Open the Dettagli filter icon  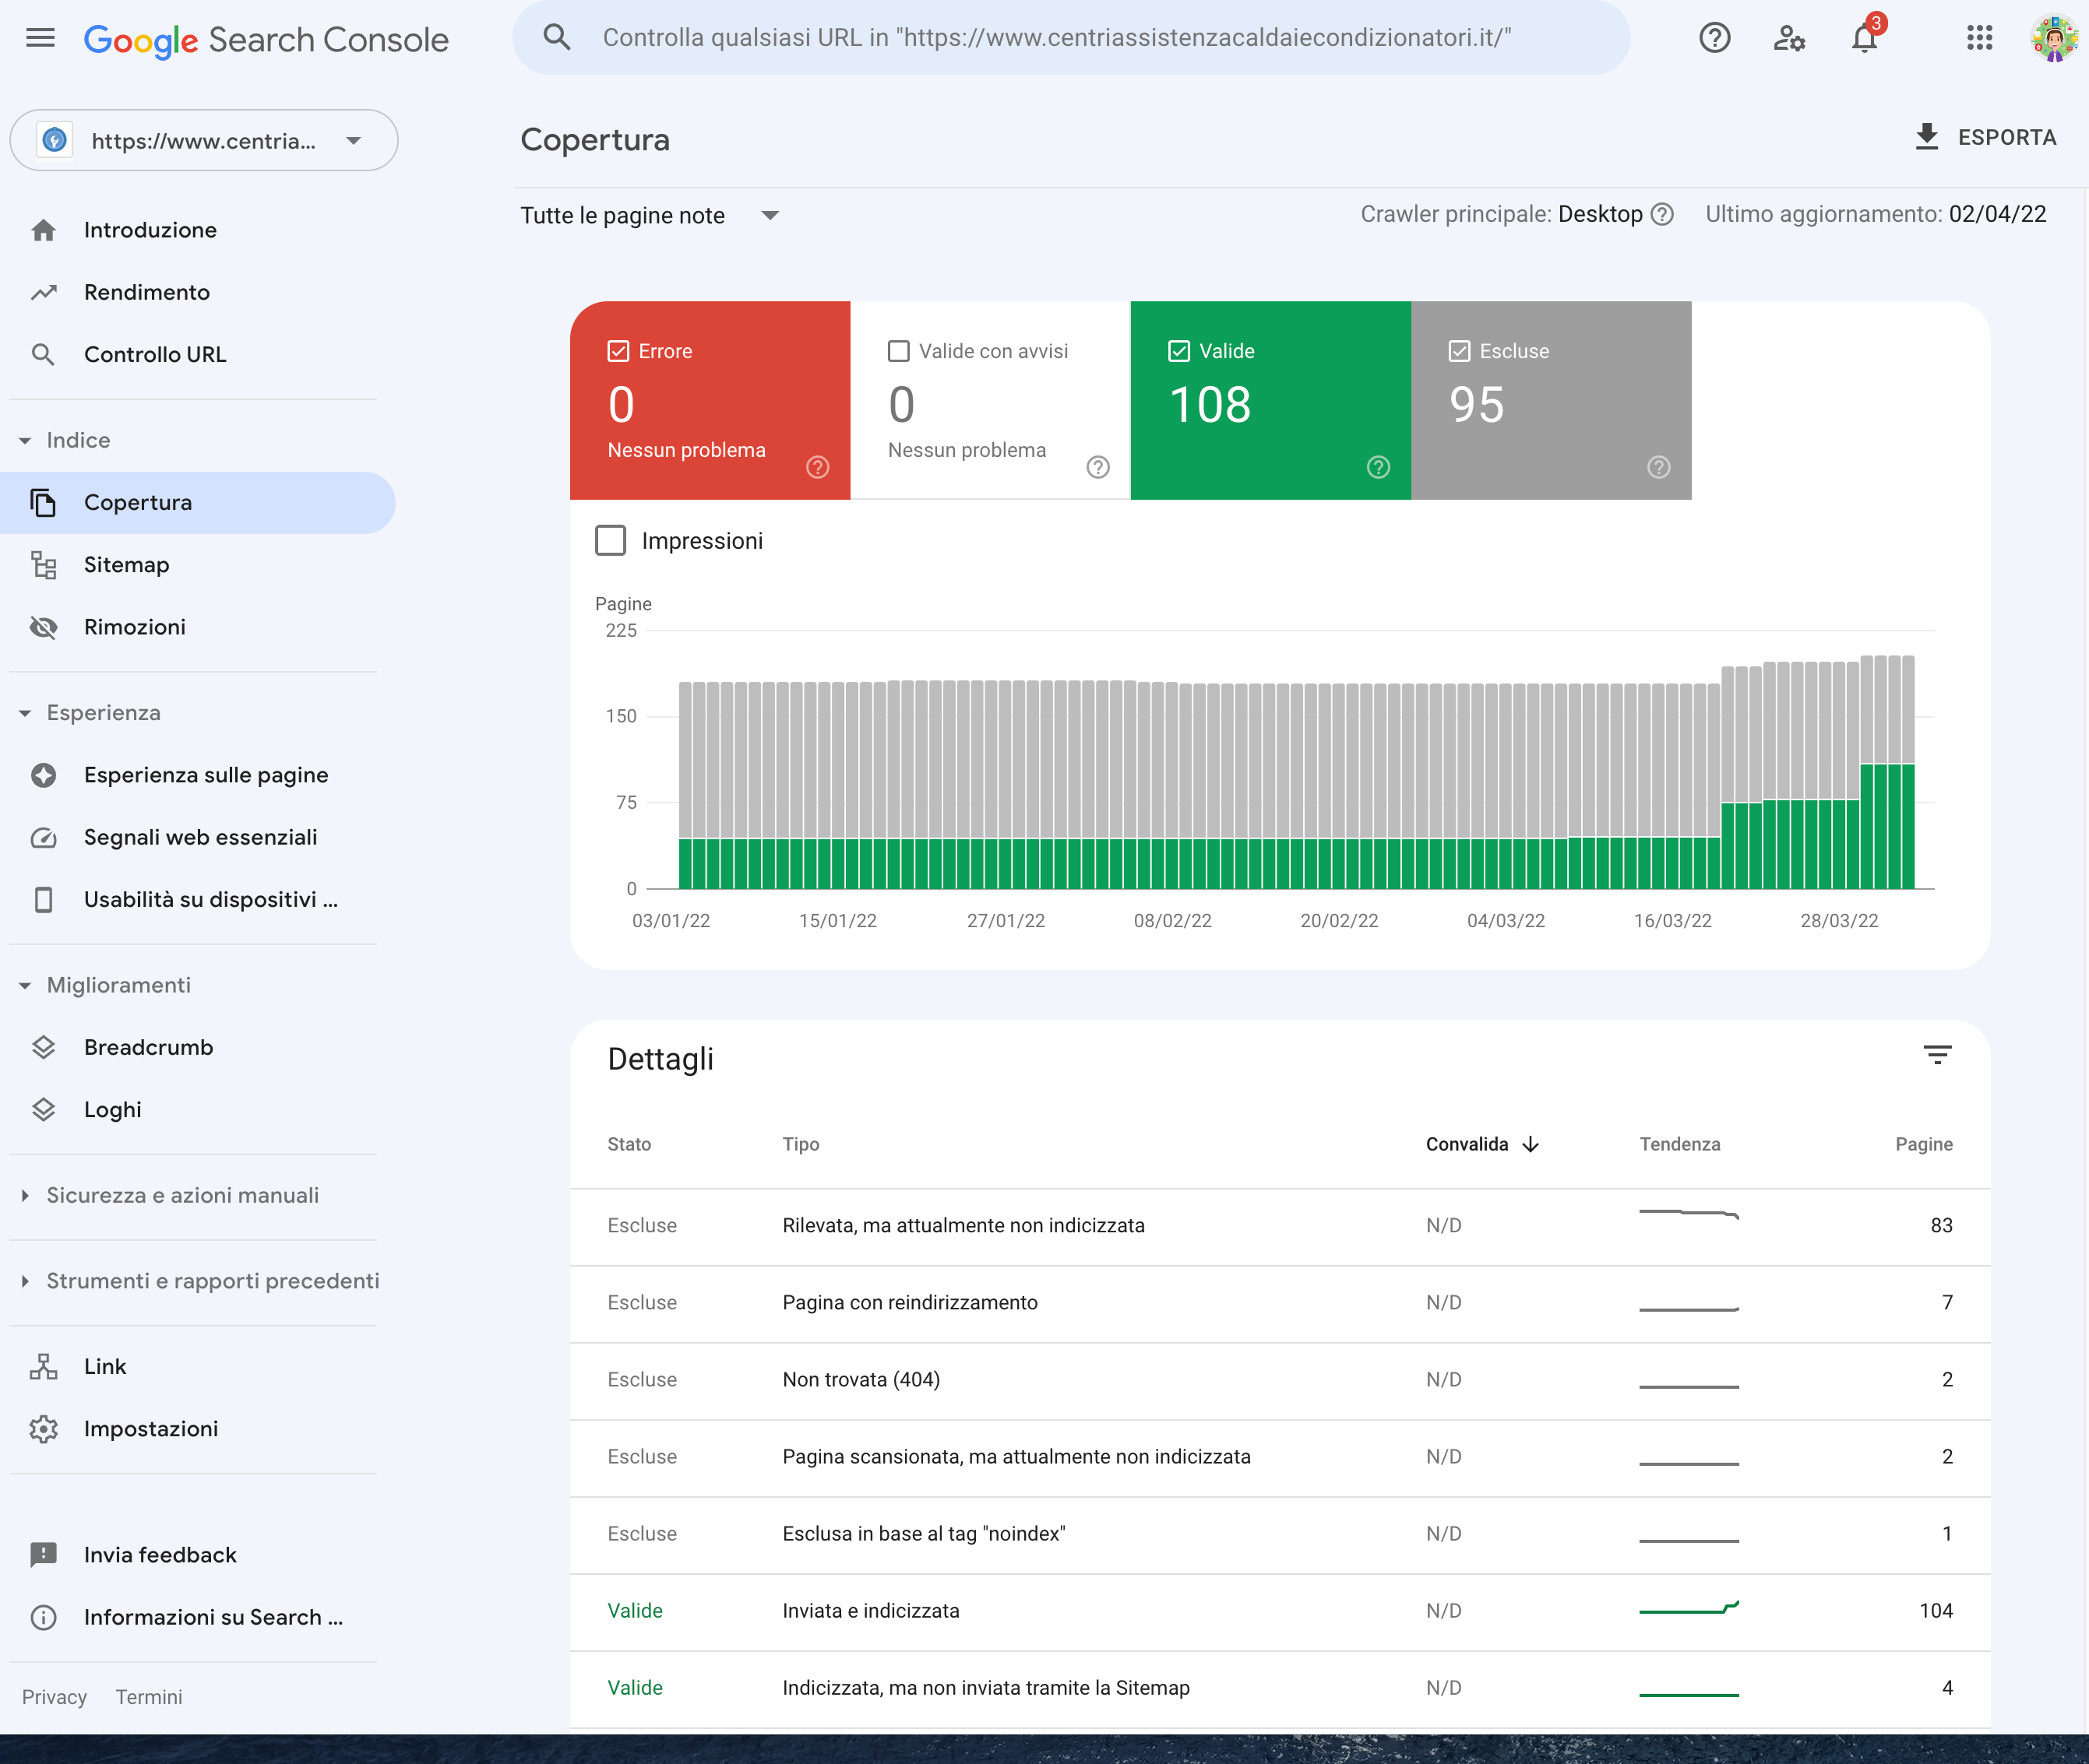click(1938, 1055)
